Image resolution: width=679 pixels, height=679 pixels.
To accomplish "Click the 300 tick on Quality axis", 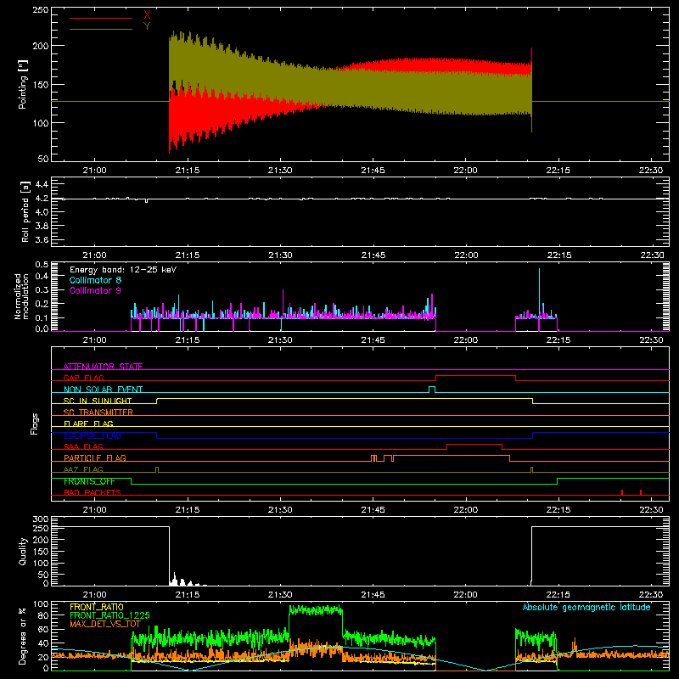I will (x=41, y=519).
